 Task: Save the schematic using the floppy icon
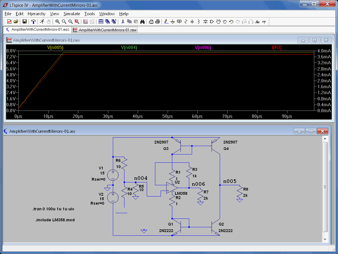pyautogui.click(x=24, y=22)
